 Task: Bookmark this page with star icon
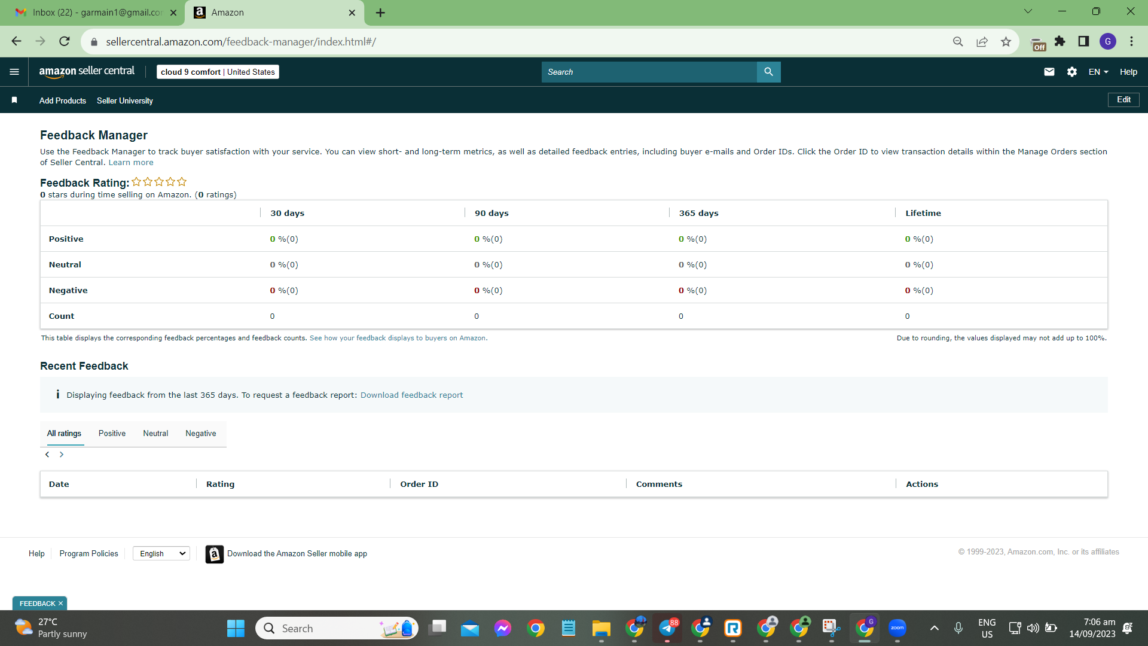point(1006,41)
